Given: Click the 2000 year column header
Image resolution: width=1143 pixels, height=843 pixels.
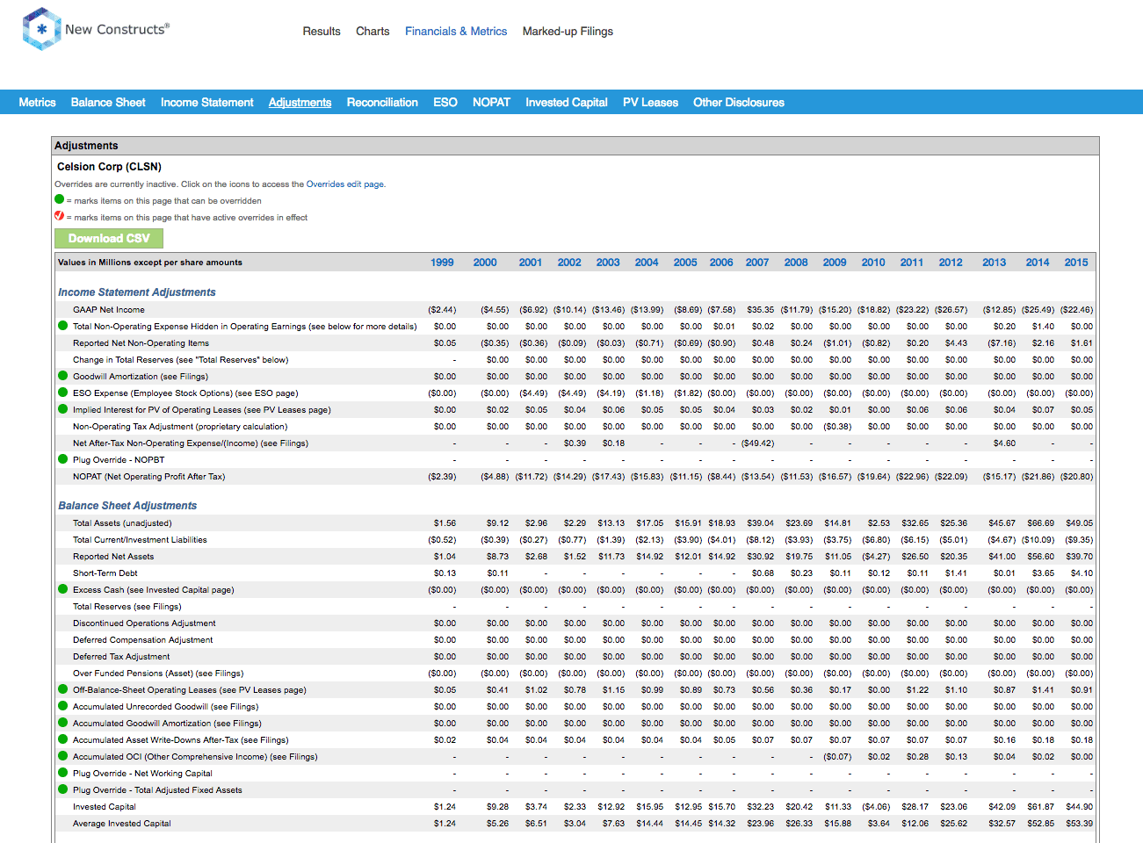Looking at the screenshot, I should [x=485, y=263].
